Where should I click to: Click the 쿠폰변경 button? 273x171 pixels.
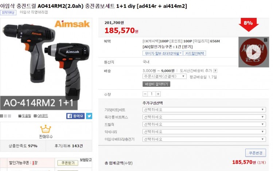click(256, 153)
